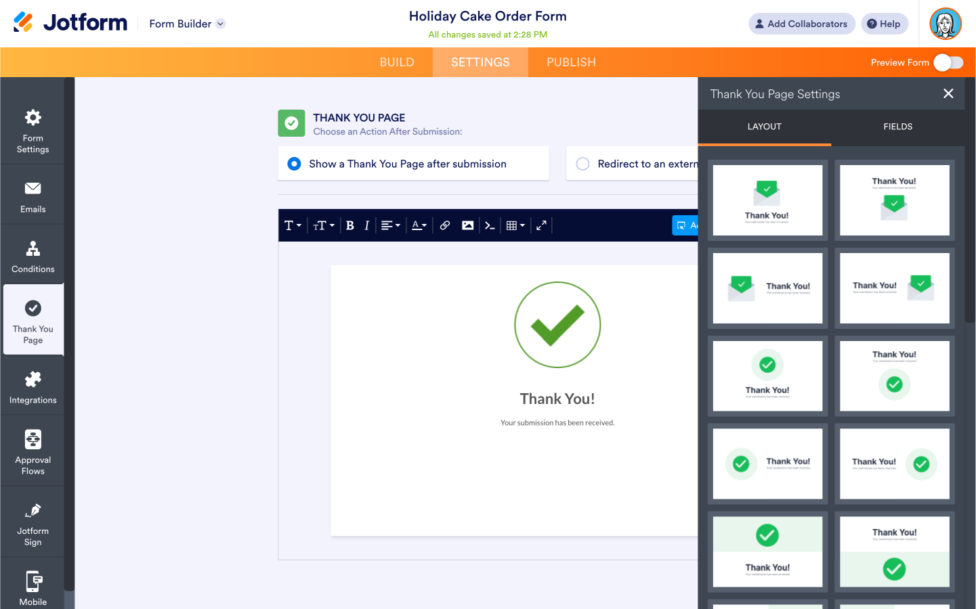Viewport: 976px width, 609px height.
Task: Expand the editor to fullscreen
Action: point(541,225)
